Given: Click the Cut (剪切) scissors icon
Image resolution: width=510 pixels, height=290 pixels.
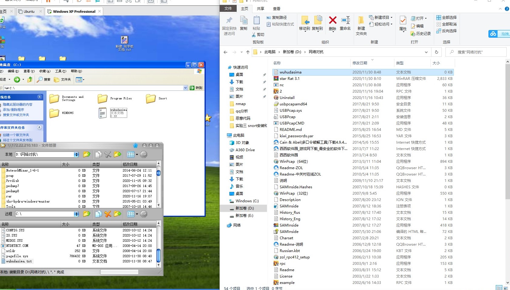Looking at the screenshot, I should pyautogui.click(x=258, y=35).
